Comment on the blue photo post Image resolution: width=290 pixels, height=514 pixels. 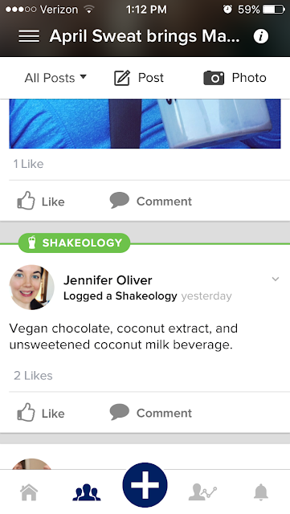151,201
